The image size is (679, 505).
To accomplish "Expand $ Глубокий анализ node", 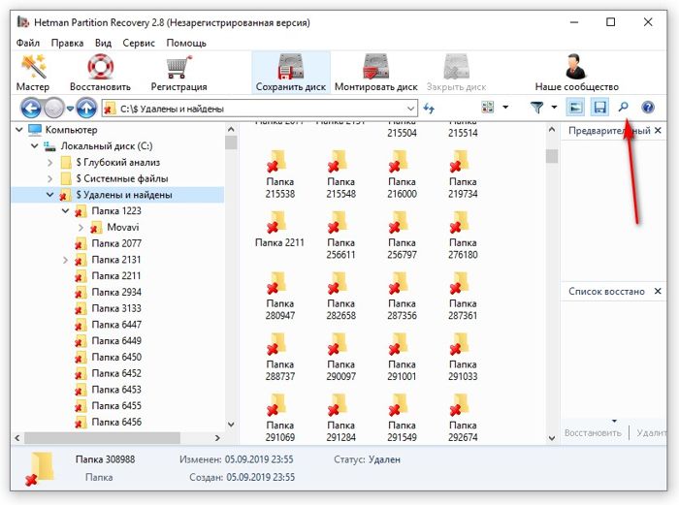I will pos(49,163).
